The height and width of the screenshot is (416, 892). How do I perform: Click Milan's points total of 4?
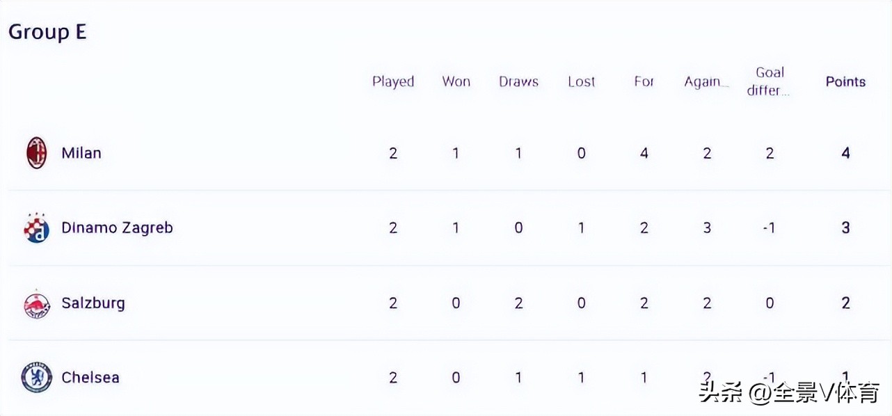pos(845,153)
